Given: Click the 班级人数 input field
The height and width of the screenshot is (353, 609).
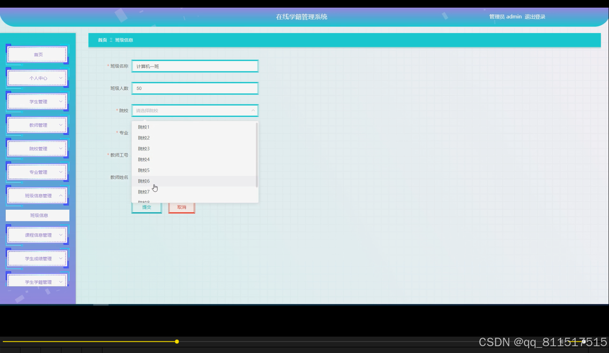Looking at the screenshot, I should point(195,88).
